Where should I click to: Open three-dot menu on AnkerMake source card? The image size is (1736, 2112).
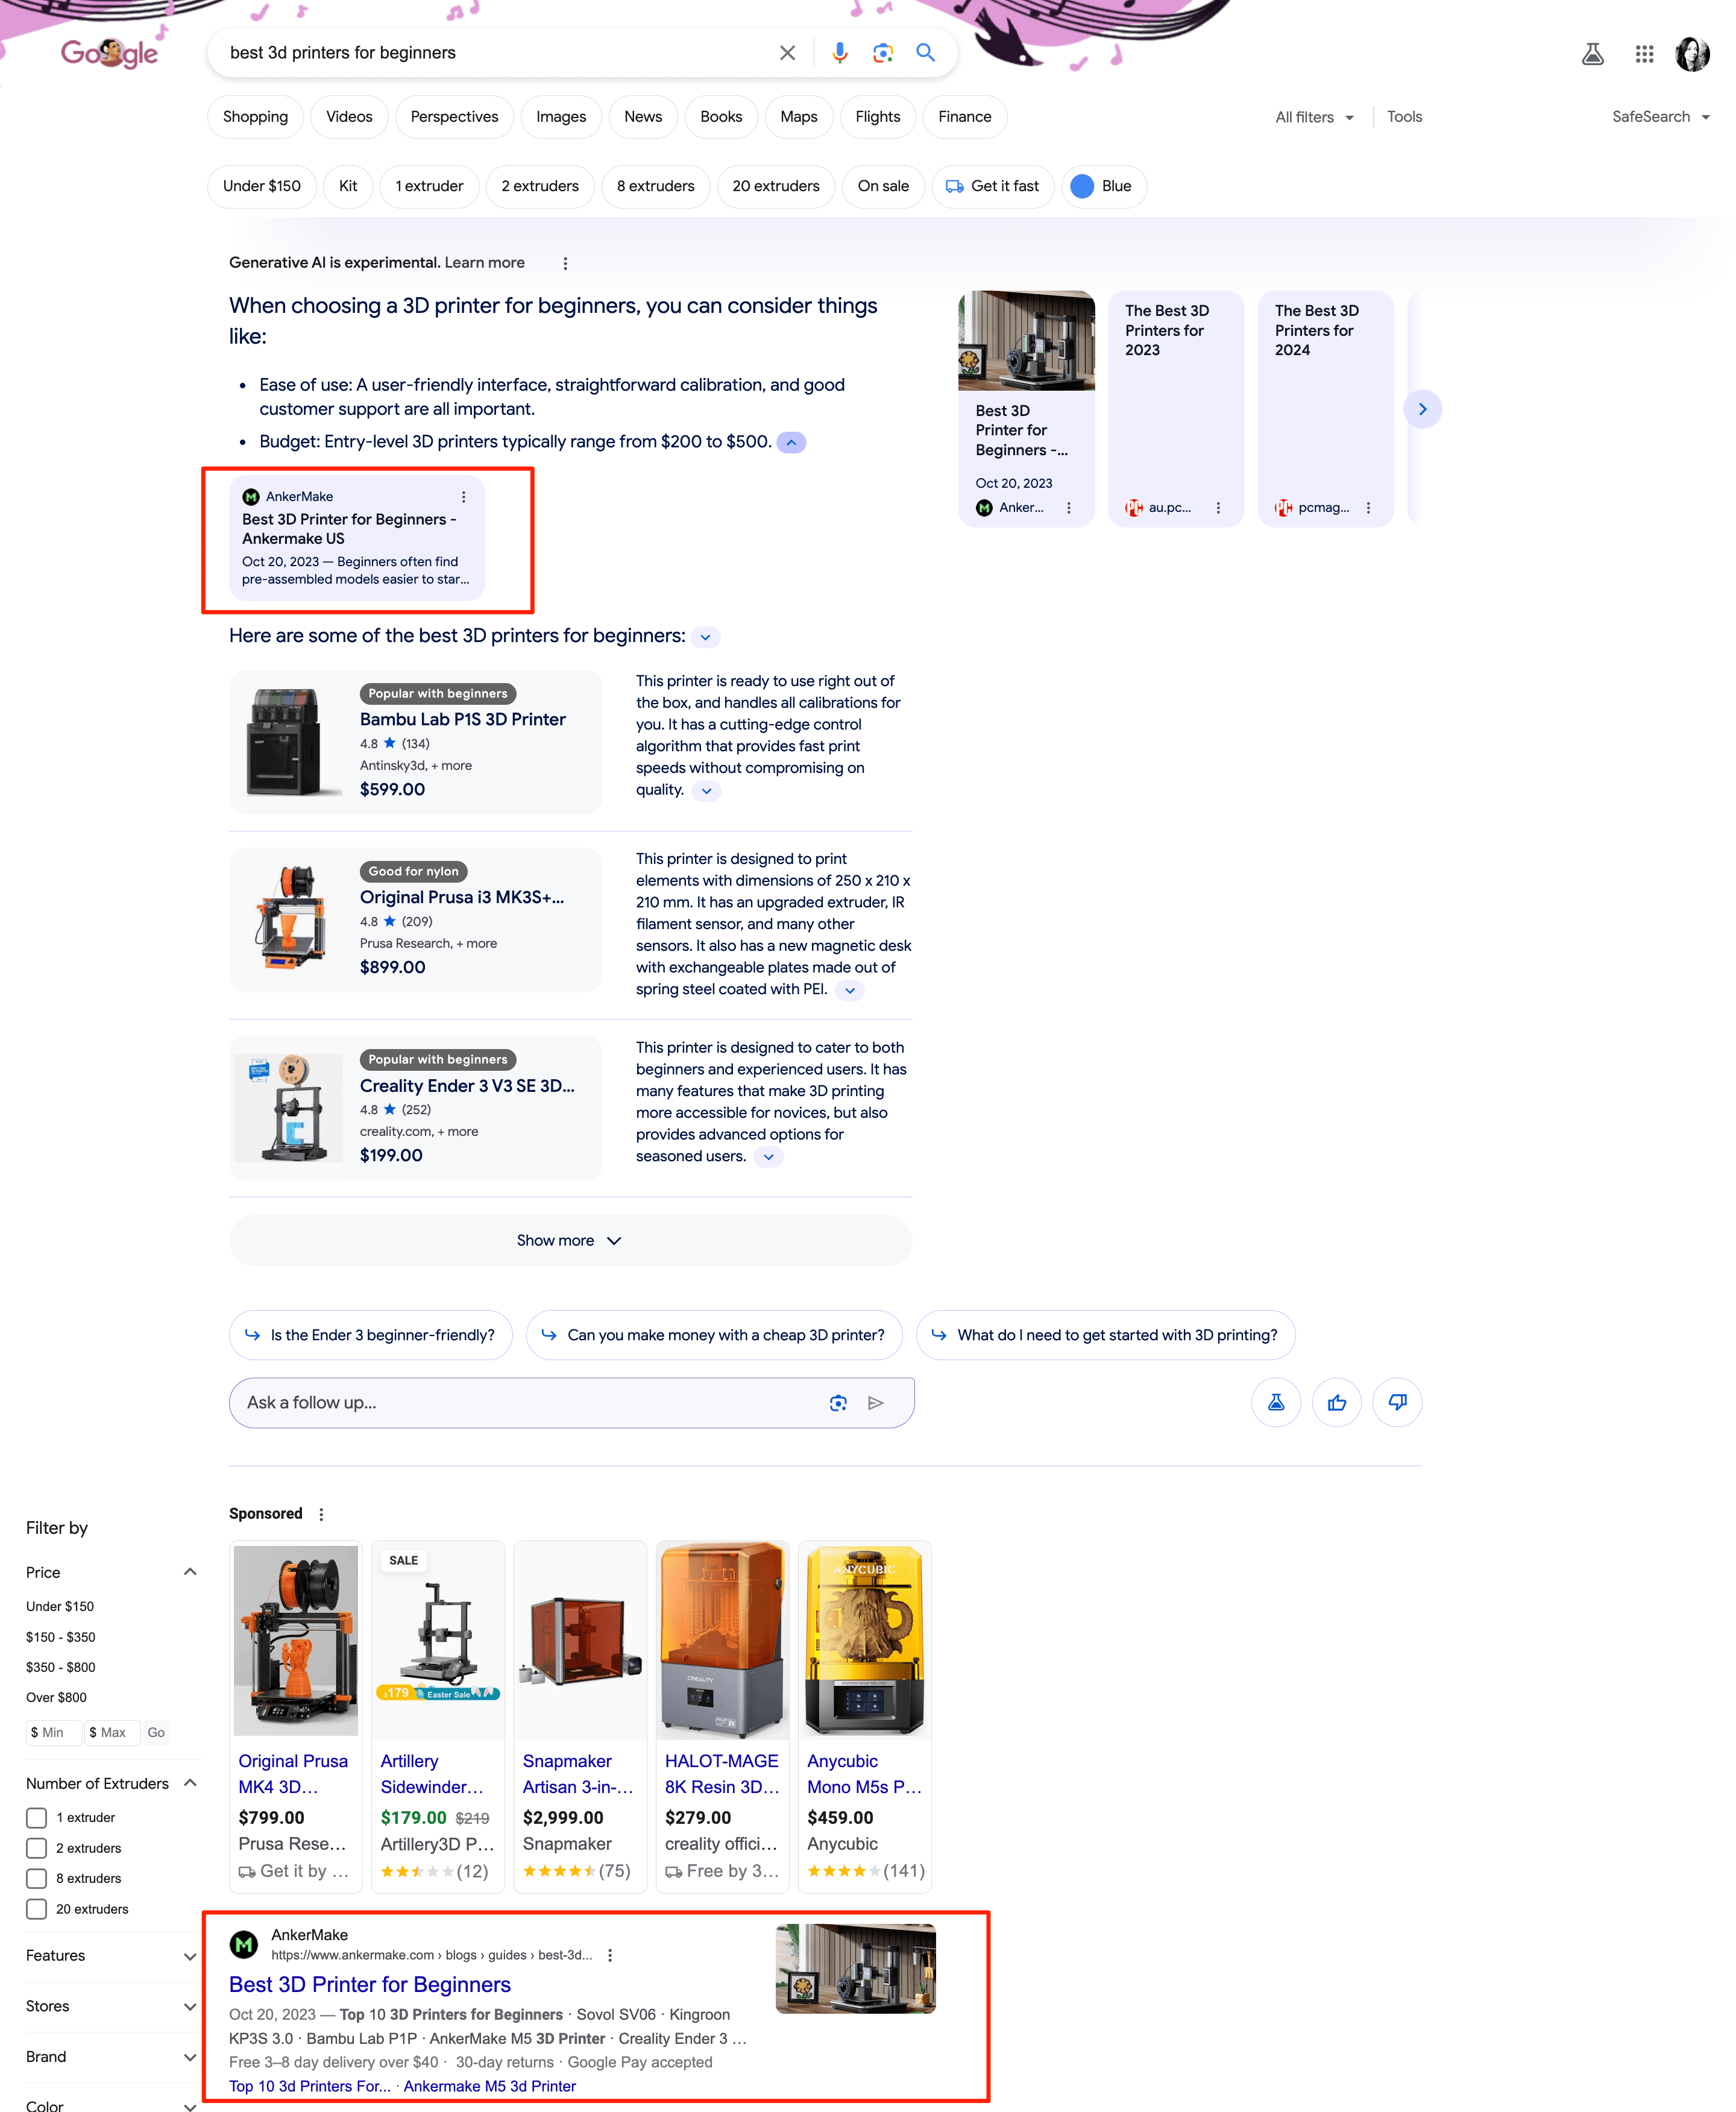point(463,497)
